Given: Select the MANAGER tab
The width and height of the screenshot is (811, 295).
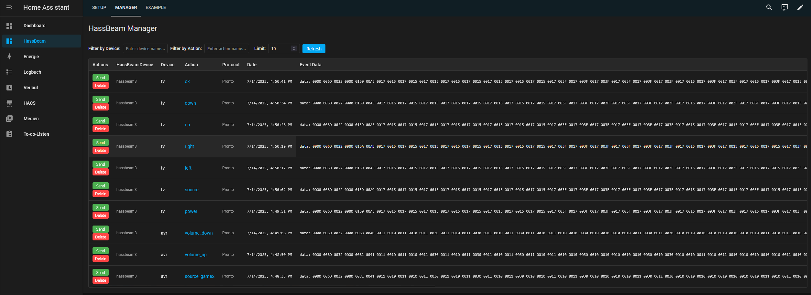Looking at the screenshot, I should point(126,7).
